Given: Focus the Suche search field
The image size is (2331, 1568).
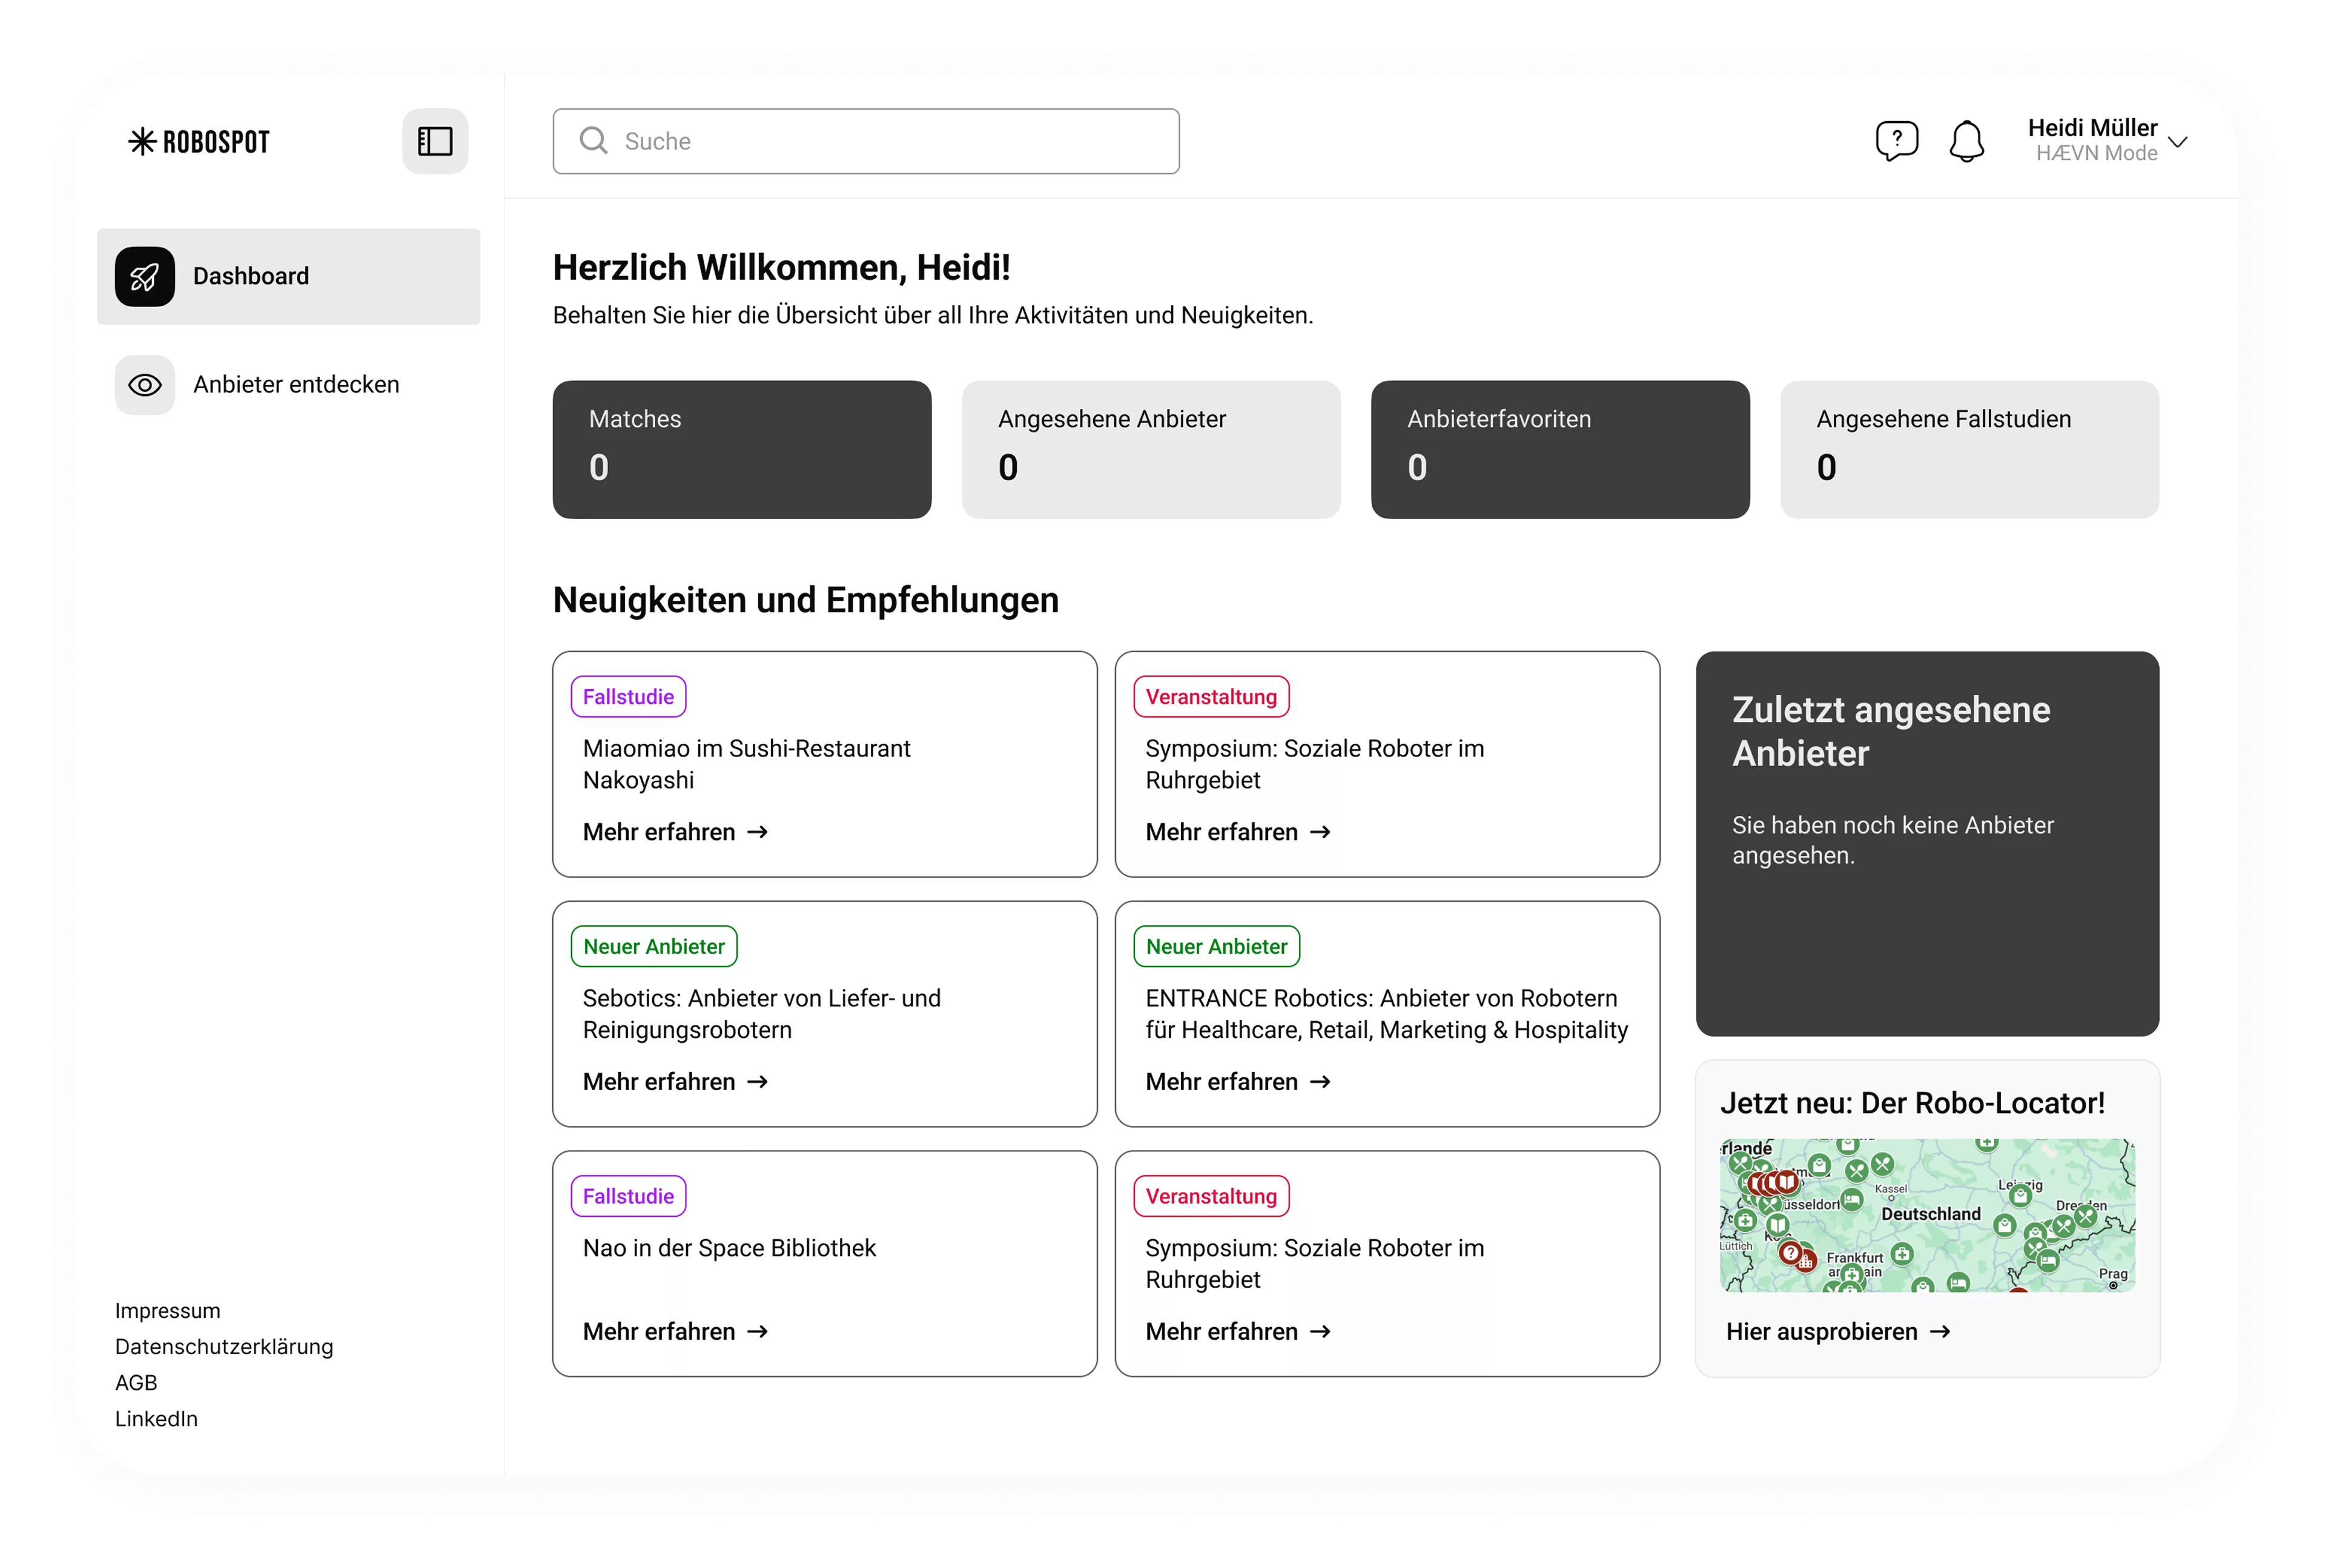Looking at the screenshot, I should point(866,141).
